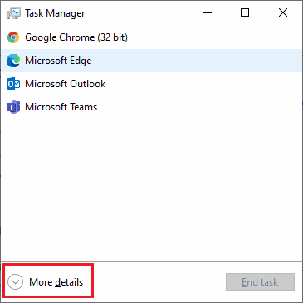Select the Microsoft Teams app entry

pyautogui.click(x=151, y=107)
